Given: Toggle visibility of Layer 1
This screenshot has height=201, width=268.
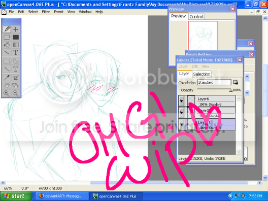Looking at the screenshot, I should [182, 124].
